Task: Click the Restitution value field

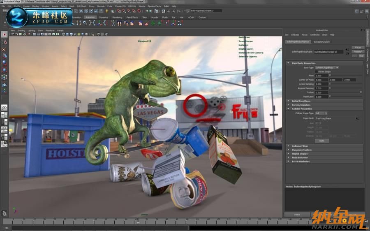Action: click(321, 97)
